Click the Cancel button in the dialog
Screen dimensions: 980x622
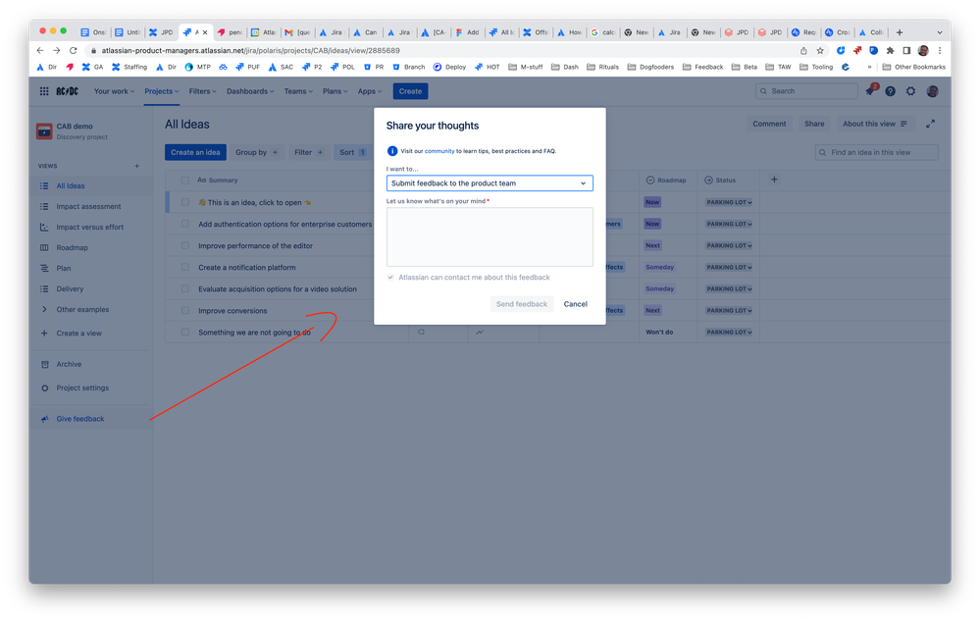tap(576, 304)
